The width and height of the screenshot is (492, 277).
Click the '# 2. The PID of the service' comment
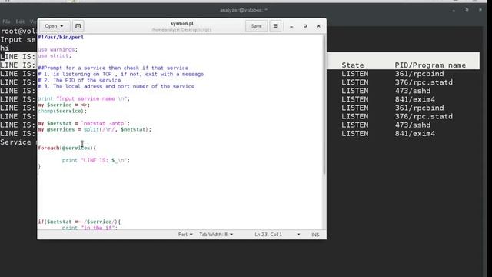tap(79, 80)
